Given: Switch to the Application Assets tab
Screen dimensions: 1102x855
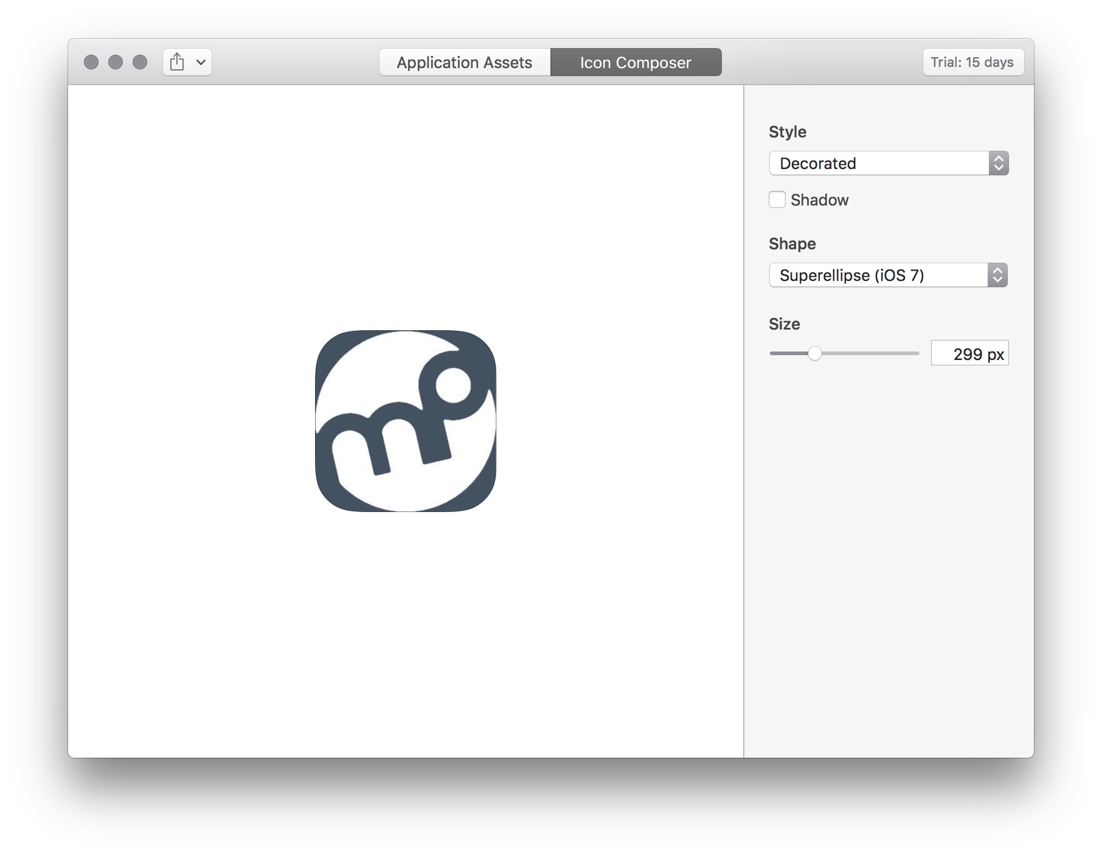Looking at the screenshot, I should click(x=465, y=62).
